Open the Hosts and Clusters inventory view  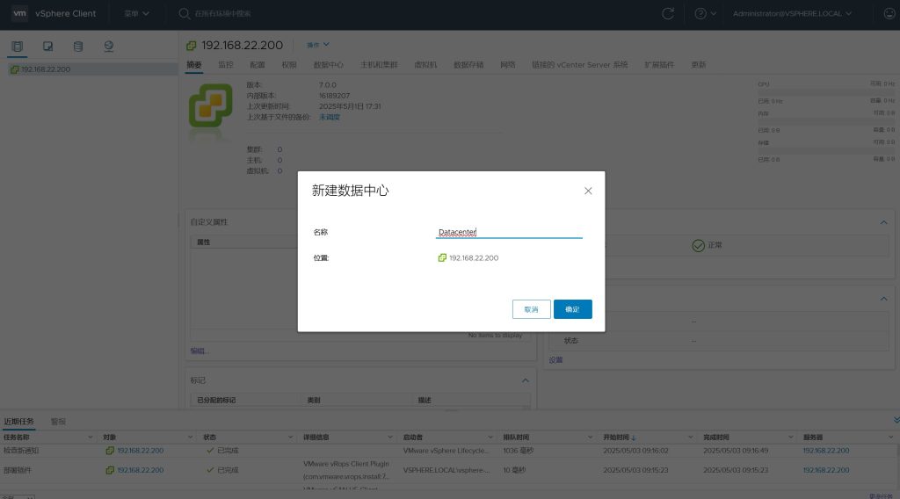point(18,47)
